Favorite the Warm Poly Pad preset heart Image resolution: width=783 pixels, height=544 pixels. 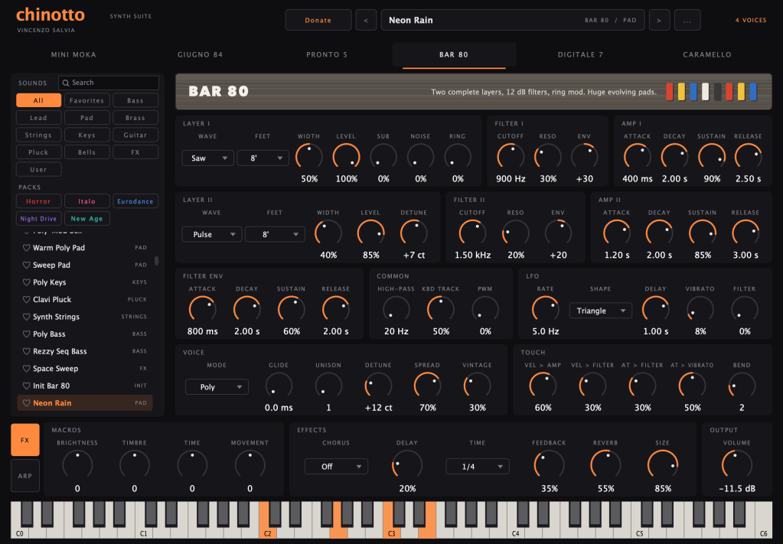click(x=27, y=248)
